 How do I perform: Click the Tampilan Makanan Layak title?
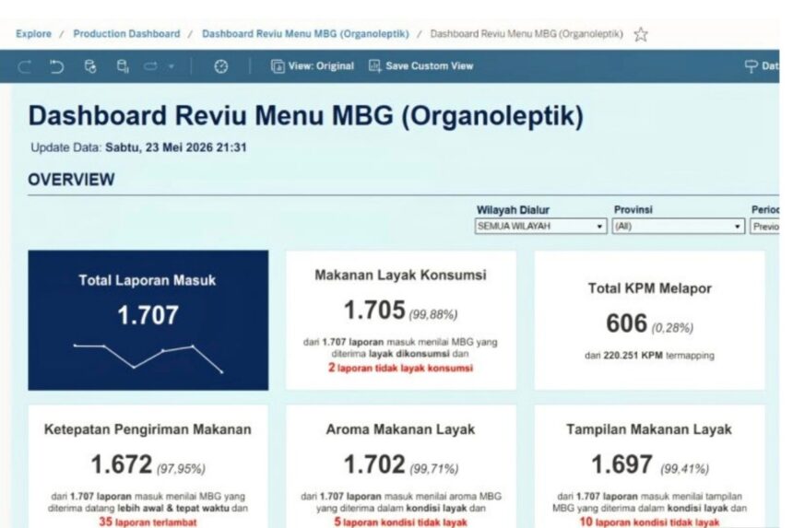[649, 429]
